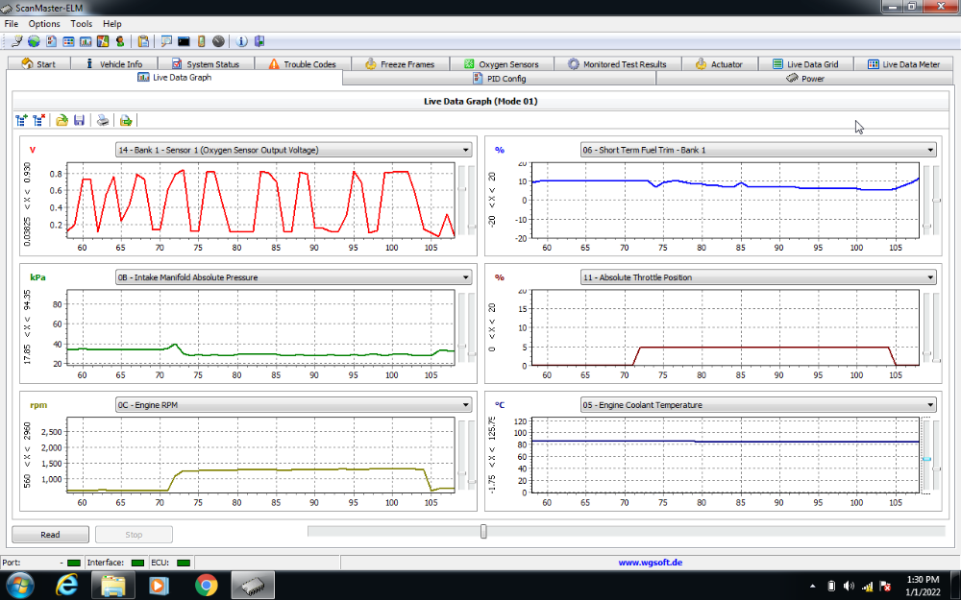This screenshot has height=600, width=961.
Task: Launch Chrome from the taskbar
Action: tap(205, 584)
